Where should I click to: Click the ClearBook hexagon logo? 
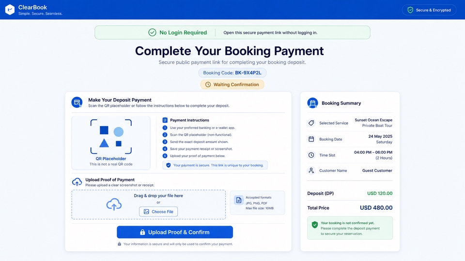10,10
